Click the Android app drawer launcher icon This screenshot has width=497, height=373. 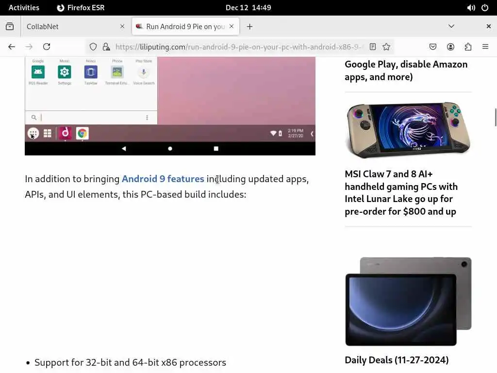tap(33, 133)
